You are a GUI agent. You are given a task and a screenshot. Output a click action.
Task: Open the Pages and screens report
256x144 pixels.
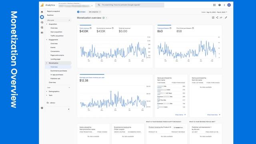tap(57, 55)
